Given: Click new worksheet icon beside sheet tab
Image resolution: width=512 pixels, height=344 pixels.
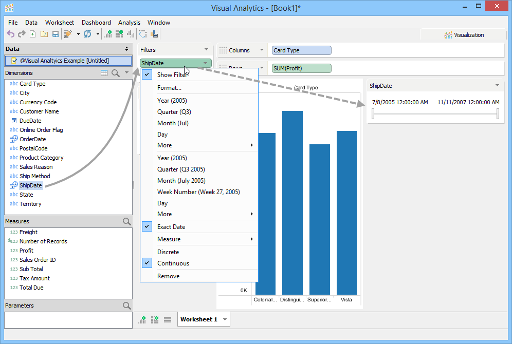Looking at the screenshot, I should click(142, 319).
